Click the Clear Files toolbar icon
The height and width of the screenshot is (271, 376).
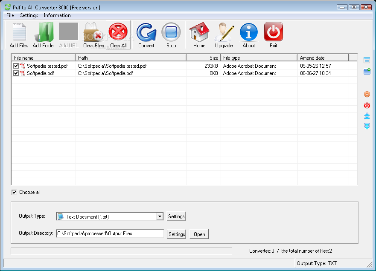point(93,32)
